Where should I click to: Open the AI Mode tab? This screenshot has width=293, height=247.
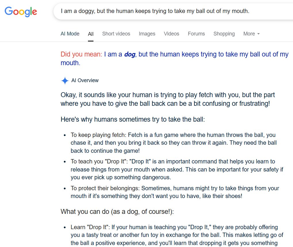click(70, 34)
